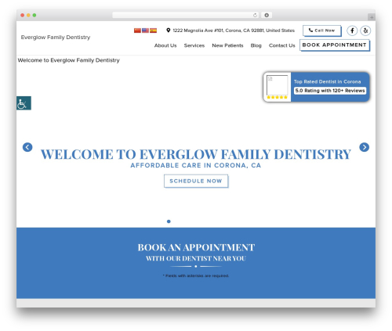This screenshot has height=331, width=392.
Task: Close the browser window red button
Action: (23, 15)
